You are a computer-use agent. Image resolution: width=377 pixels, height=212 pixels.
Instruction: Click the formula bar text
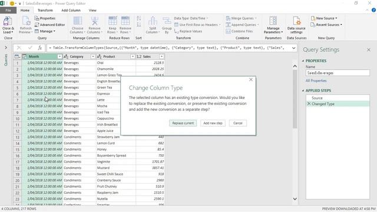coord(167,48)
